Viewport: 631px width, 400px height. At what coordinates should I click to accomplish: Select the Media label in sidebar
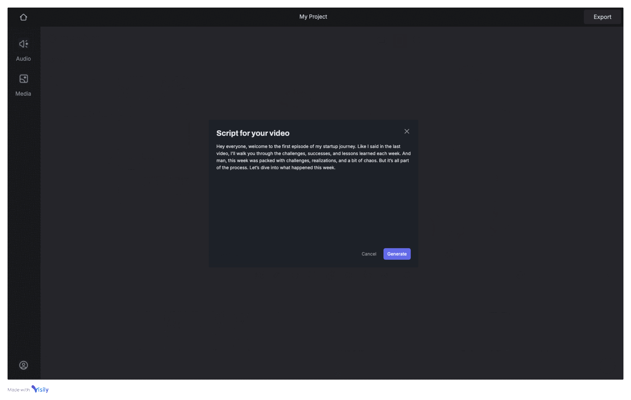[x=23, y=94]
